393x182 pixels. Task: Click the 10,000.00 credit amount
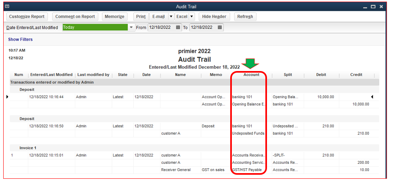point(360,104)
